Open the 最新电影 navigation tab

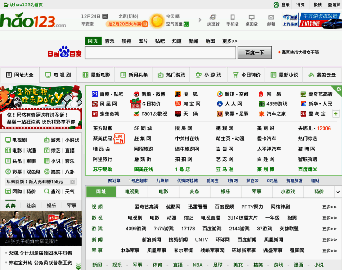[96, 75]
